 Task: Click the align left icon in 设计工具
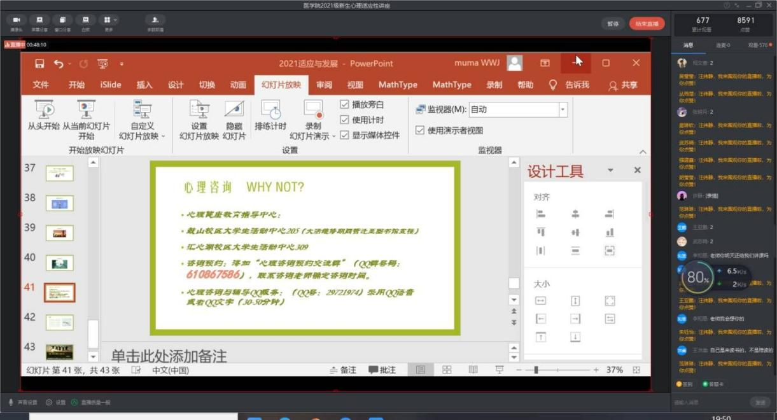click(540, 214)
